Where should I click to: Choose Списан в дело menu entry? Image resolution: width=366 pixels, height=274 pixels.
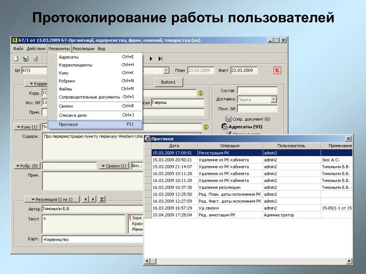(x=95, y=115)
